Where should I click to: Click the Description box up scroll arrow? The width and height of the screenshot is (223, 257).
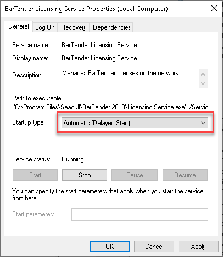(x=203, y=74)
